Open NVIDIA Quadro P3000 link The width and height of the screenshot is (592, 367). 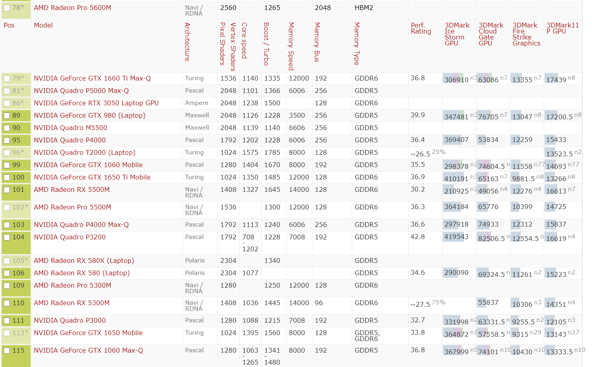70,320
